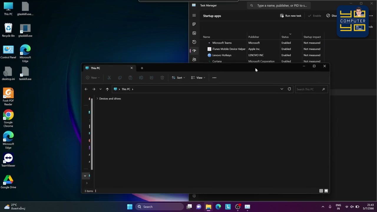This screenshot has width=377, height=212.
Task: Open TeamViewer desktop shortcut
Action: pos(8,160)
